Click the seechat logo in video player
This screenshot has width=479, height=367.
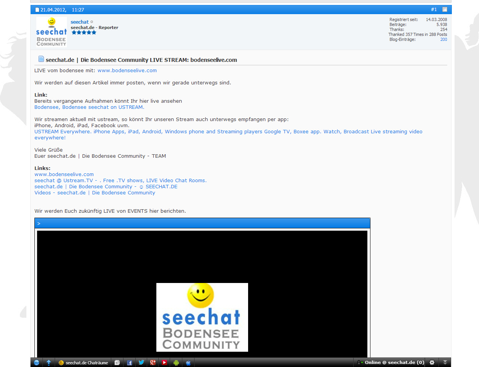[202, 317]
